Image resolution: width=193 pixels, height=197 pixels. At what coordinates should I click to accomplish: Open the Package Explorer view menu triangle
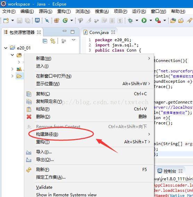74,40
